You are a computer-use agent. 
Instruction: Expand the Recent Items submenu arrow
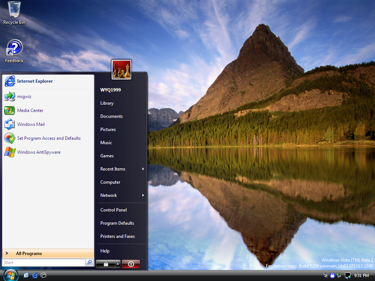click(x=143, y=169)
